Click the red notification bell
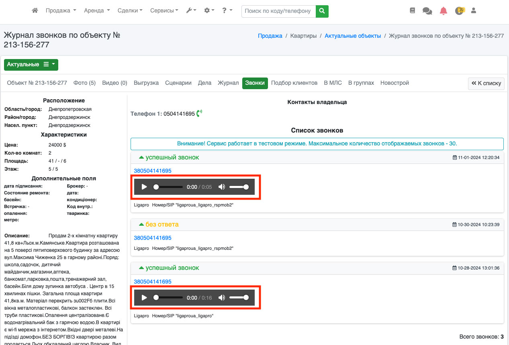509x345 pixels. [x=443, y=11]
